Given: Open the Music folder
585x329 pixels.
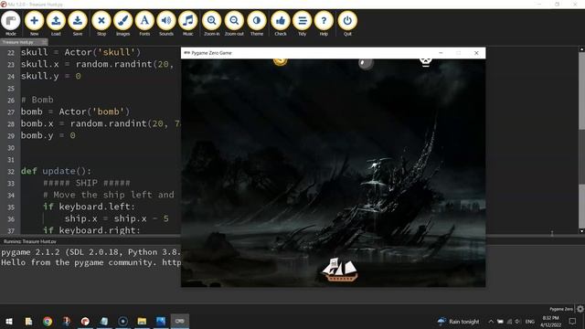Looking at the screenshot, I should pos(187,23).
